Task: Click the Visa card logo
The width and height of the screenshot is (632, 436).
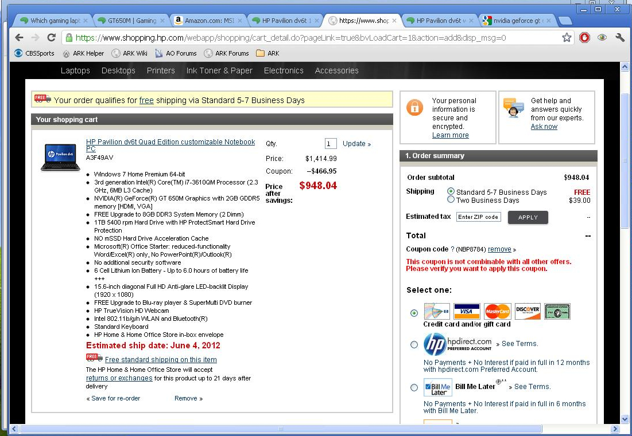Action: (x=467, y=311)
